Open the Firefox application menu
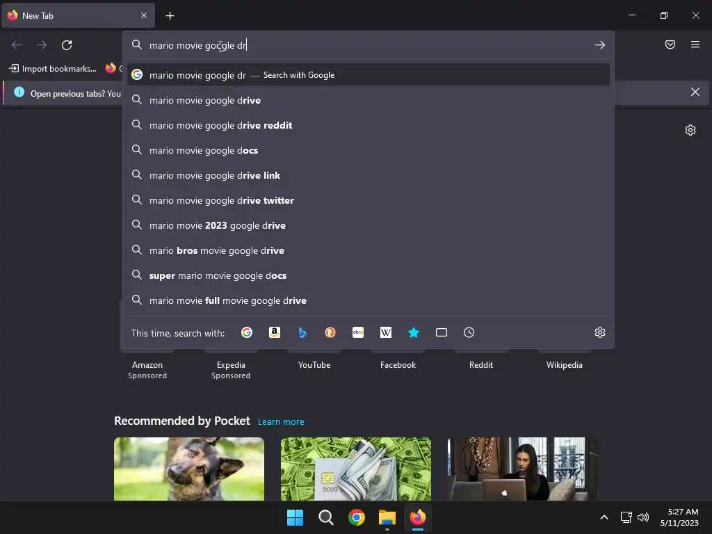The image size is (712, 534). [x=695, y=44]
